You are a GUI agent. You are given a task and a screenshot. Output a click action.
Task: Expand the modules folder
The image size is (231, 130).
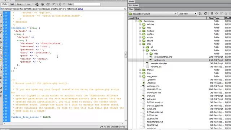[x=140, y=31]
